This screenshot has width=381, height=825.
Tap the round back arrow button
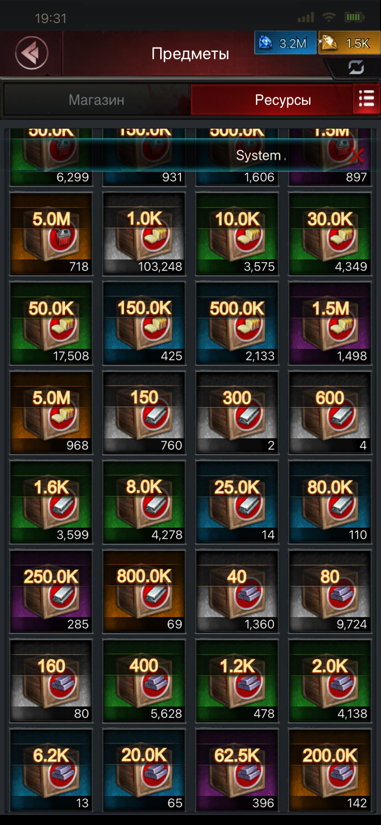coord(32,53)
